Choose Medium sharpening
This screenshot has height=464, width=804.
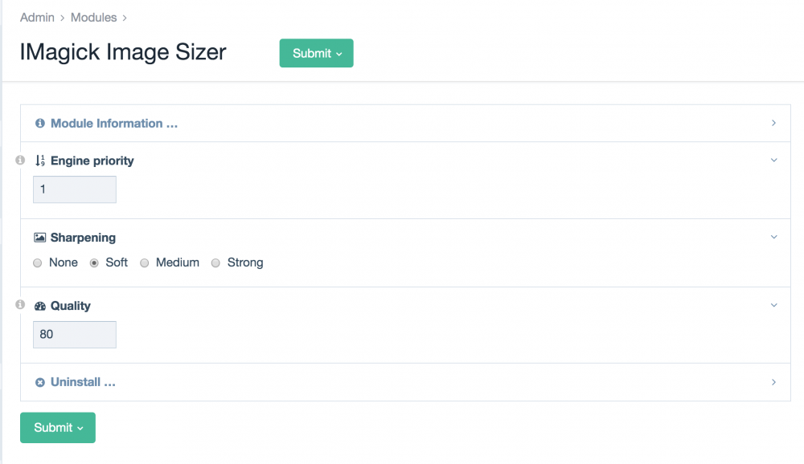145,263
